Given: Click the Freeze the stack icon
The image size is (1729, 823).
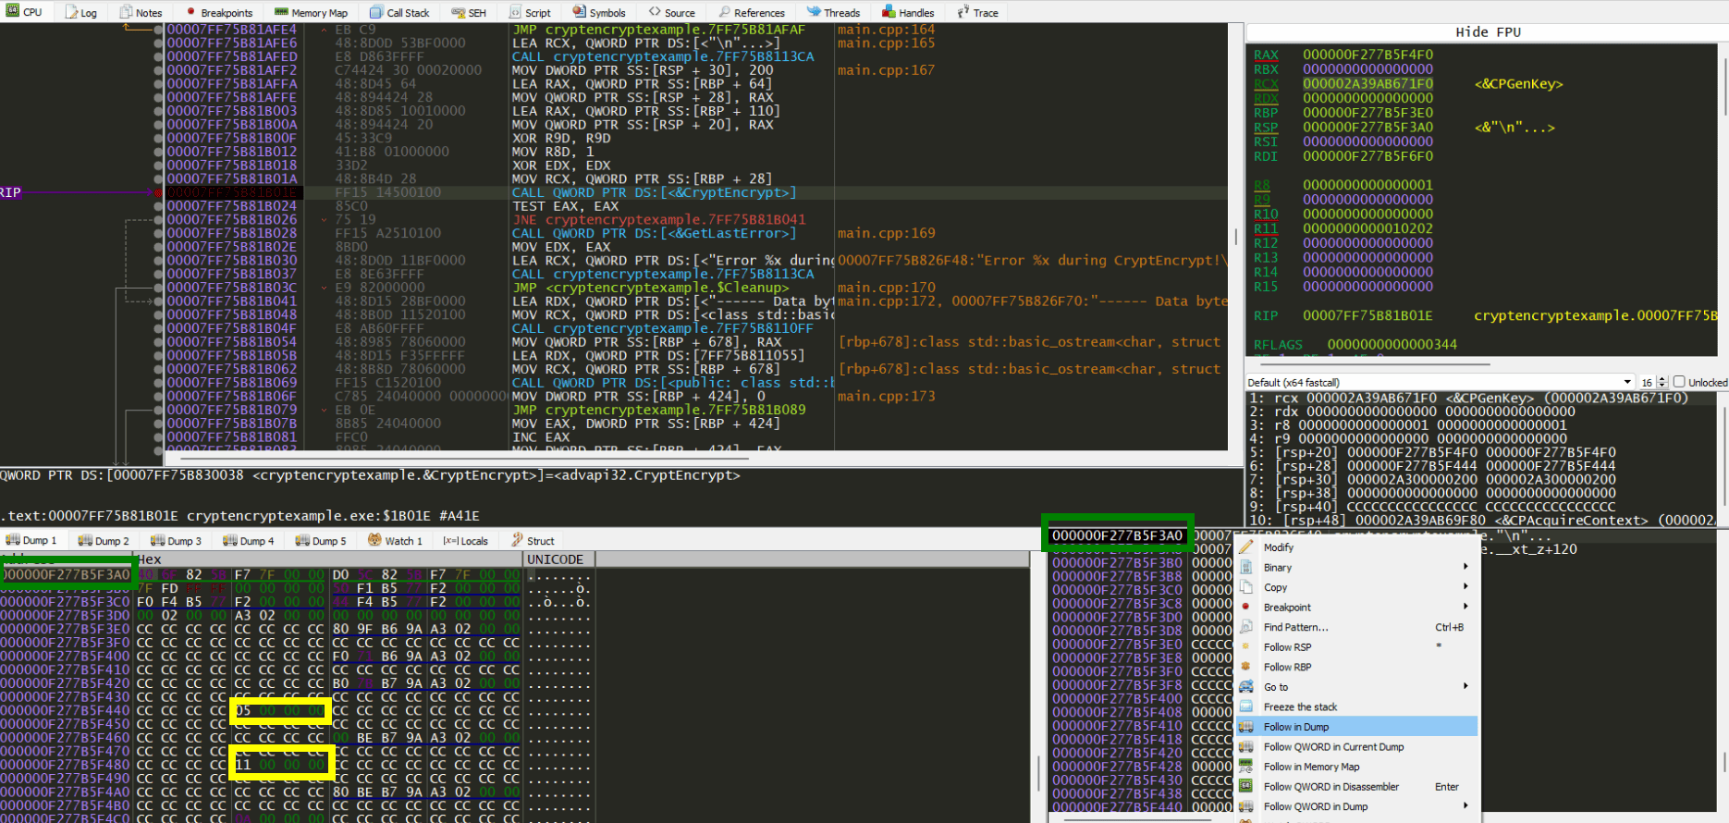Looking at the screenshot, I should point(1246,706).
